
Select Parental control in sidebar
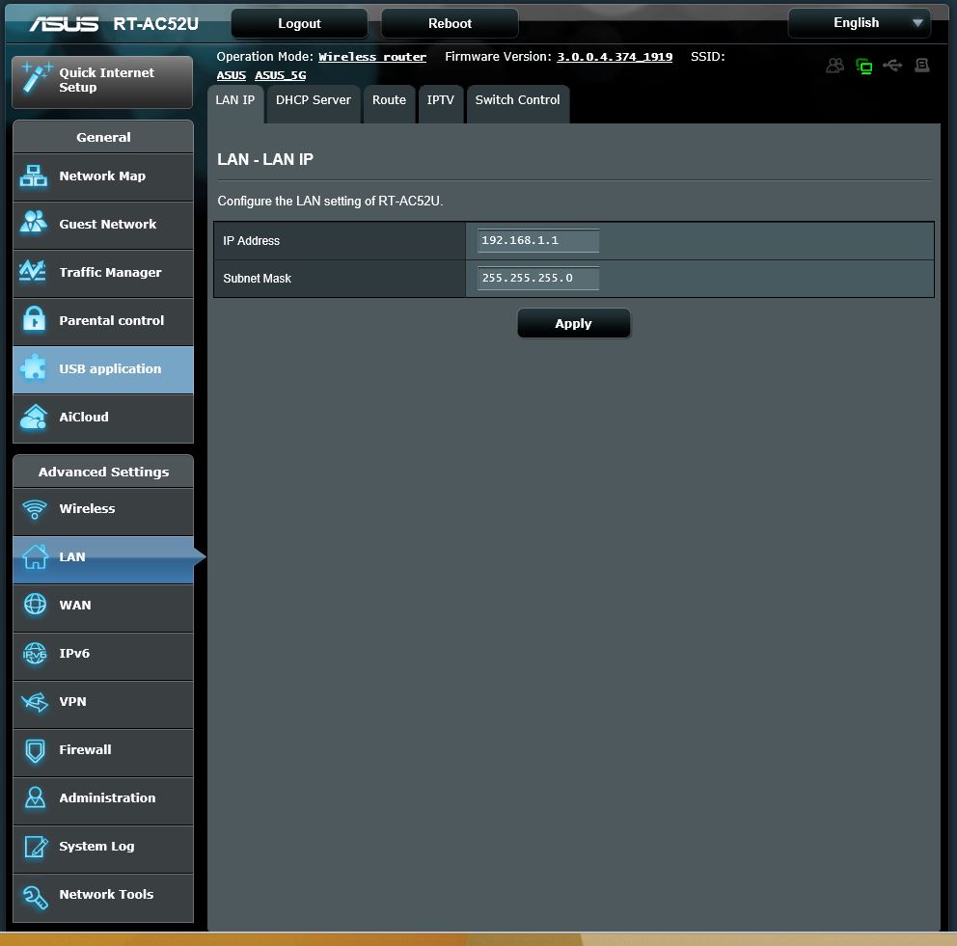103,321
